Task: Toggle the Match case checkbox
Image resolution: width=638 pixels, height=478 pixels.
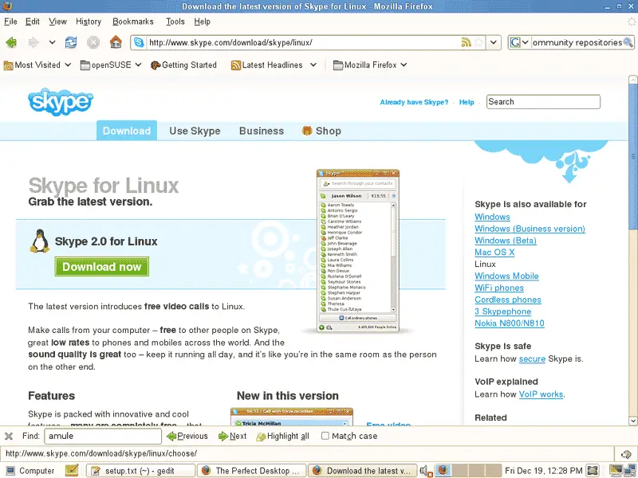Action: tap(325, 436)
